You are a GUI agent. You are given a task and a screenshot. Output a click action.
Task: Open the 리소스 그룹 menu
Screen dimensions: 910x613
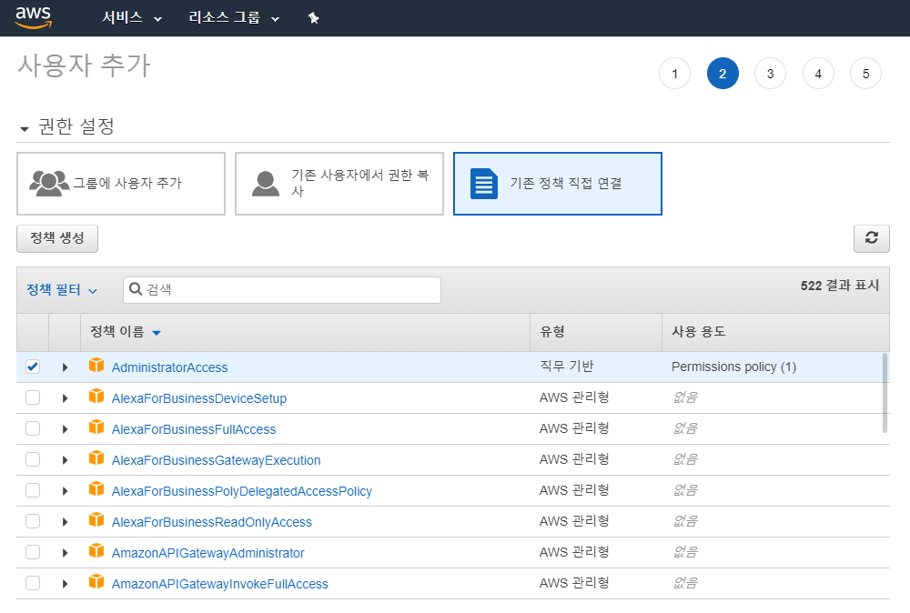pos(234,18)
